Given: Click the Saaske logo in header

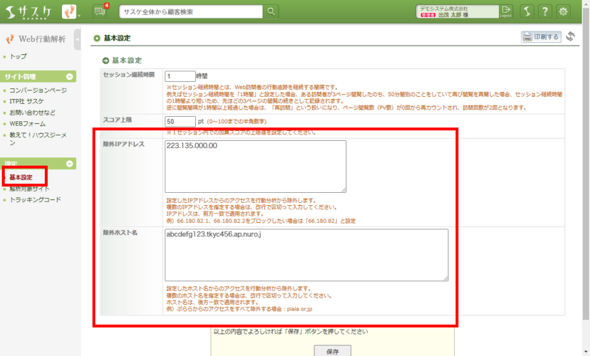Looking at the screenshot, I should [28, 12].
